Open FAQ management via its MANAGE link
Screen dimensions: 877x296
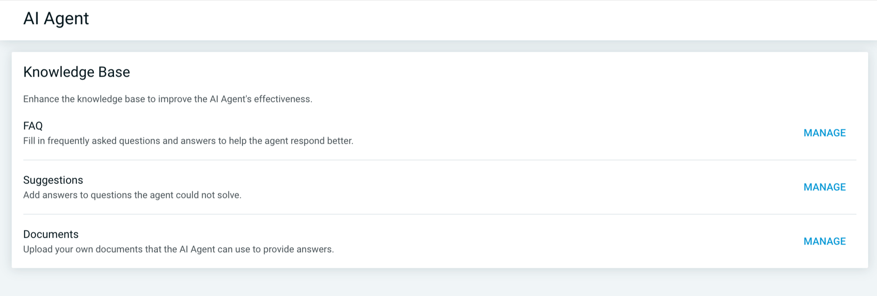(824, 133)
